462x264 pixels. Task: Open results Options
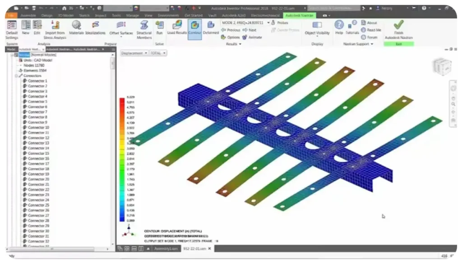pos(231,37)
